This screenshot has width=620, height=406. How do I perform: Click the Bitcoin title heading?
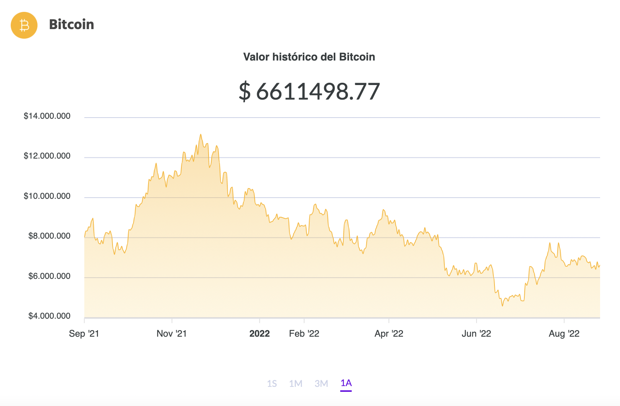click(x=72, y=25)
